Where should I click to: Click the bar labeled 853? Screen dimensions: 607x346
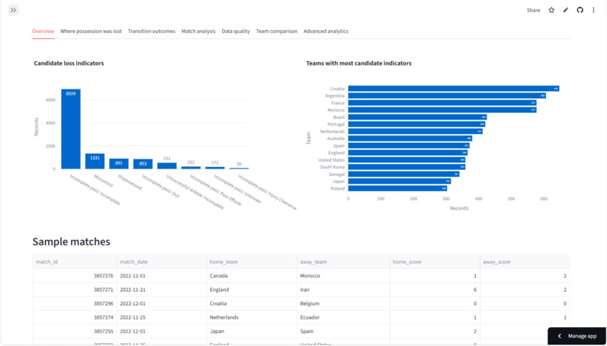(x=143, y=164)
